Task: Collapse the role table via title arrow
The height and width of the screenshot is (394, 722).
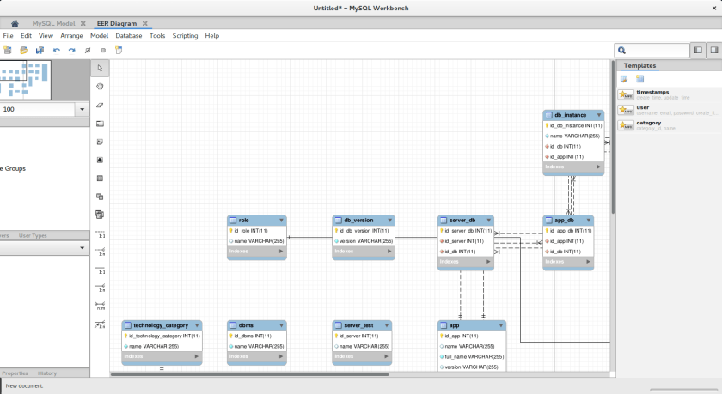Action: [x=281, y=221]
